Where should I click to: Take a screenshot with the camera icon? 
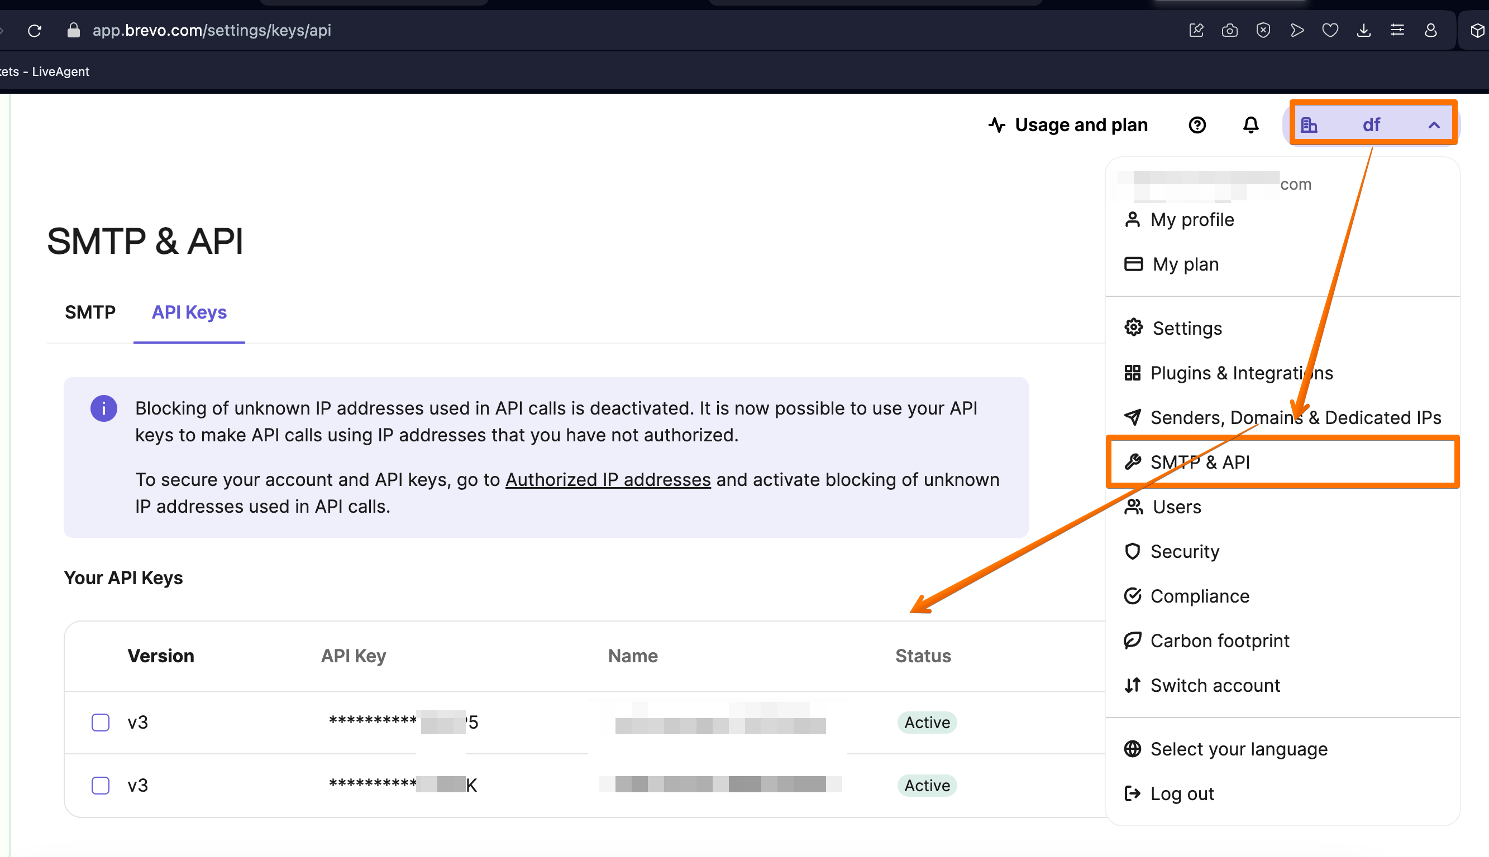[x=1230, y=30]
